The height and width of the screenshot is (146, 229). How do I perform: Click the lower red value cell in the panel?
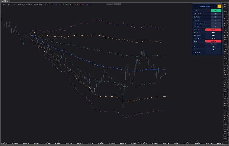coord(213,41)
